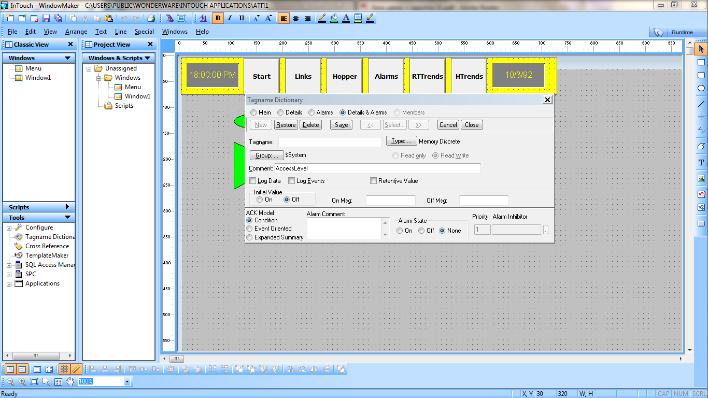Expand the Scripts panel arrow
The width and height of the screenshot is (708, 398).
coord(67,207)
